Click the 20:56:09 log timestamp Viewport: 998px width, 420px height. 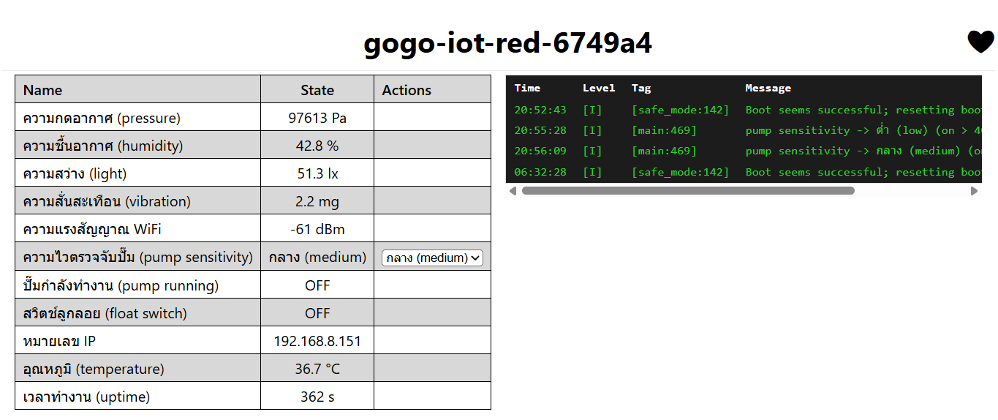pos(540,151)
